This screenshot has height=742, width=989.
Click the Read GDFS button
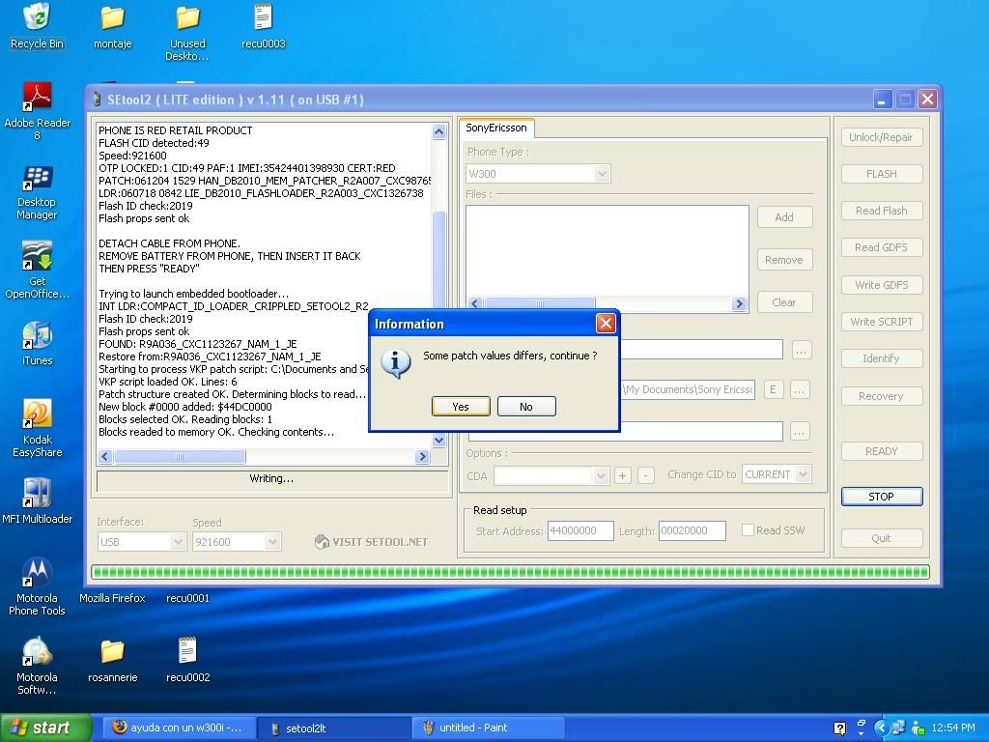point(881,247)
